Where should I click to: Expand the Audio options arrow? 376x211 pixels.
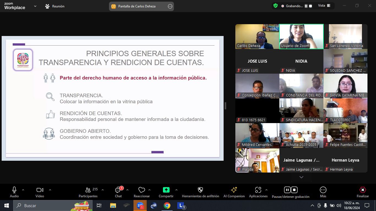coord(23,190)
